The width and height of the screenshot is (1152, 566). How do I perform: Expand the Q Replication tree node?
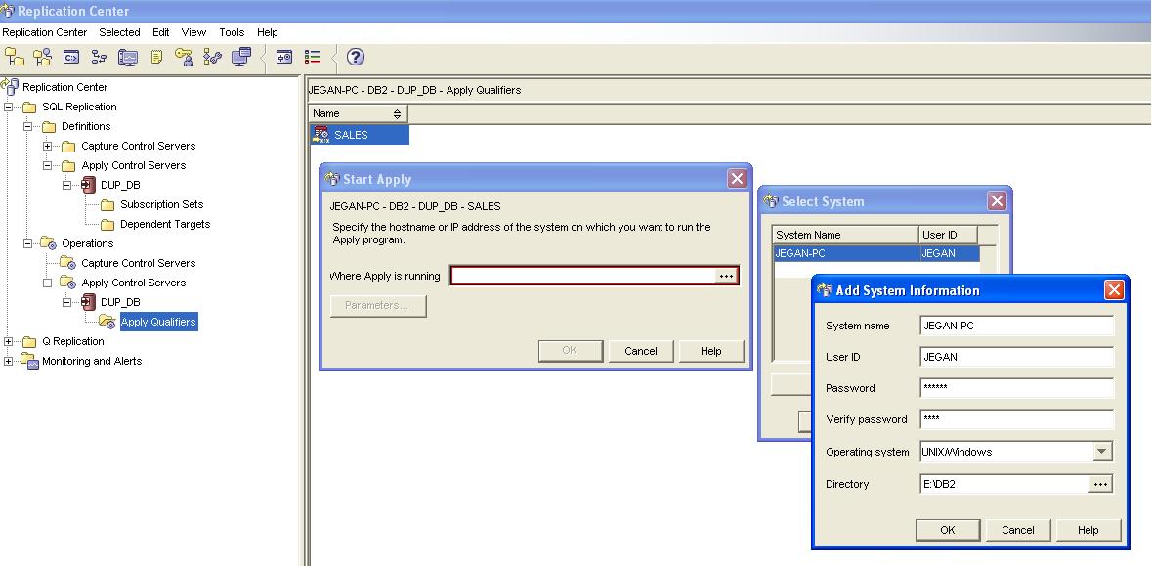pos(7,341)
